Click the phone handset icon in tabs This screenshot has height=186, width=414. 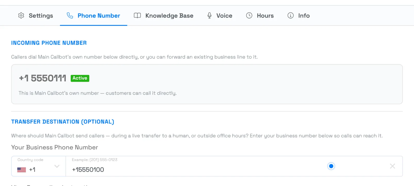tap(70, 16)
